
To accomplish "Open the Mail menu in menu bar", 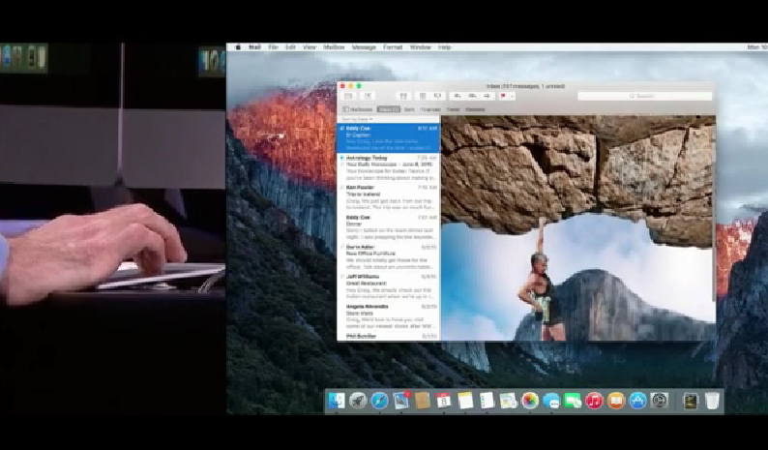I will [254, 47].
